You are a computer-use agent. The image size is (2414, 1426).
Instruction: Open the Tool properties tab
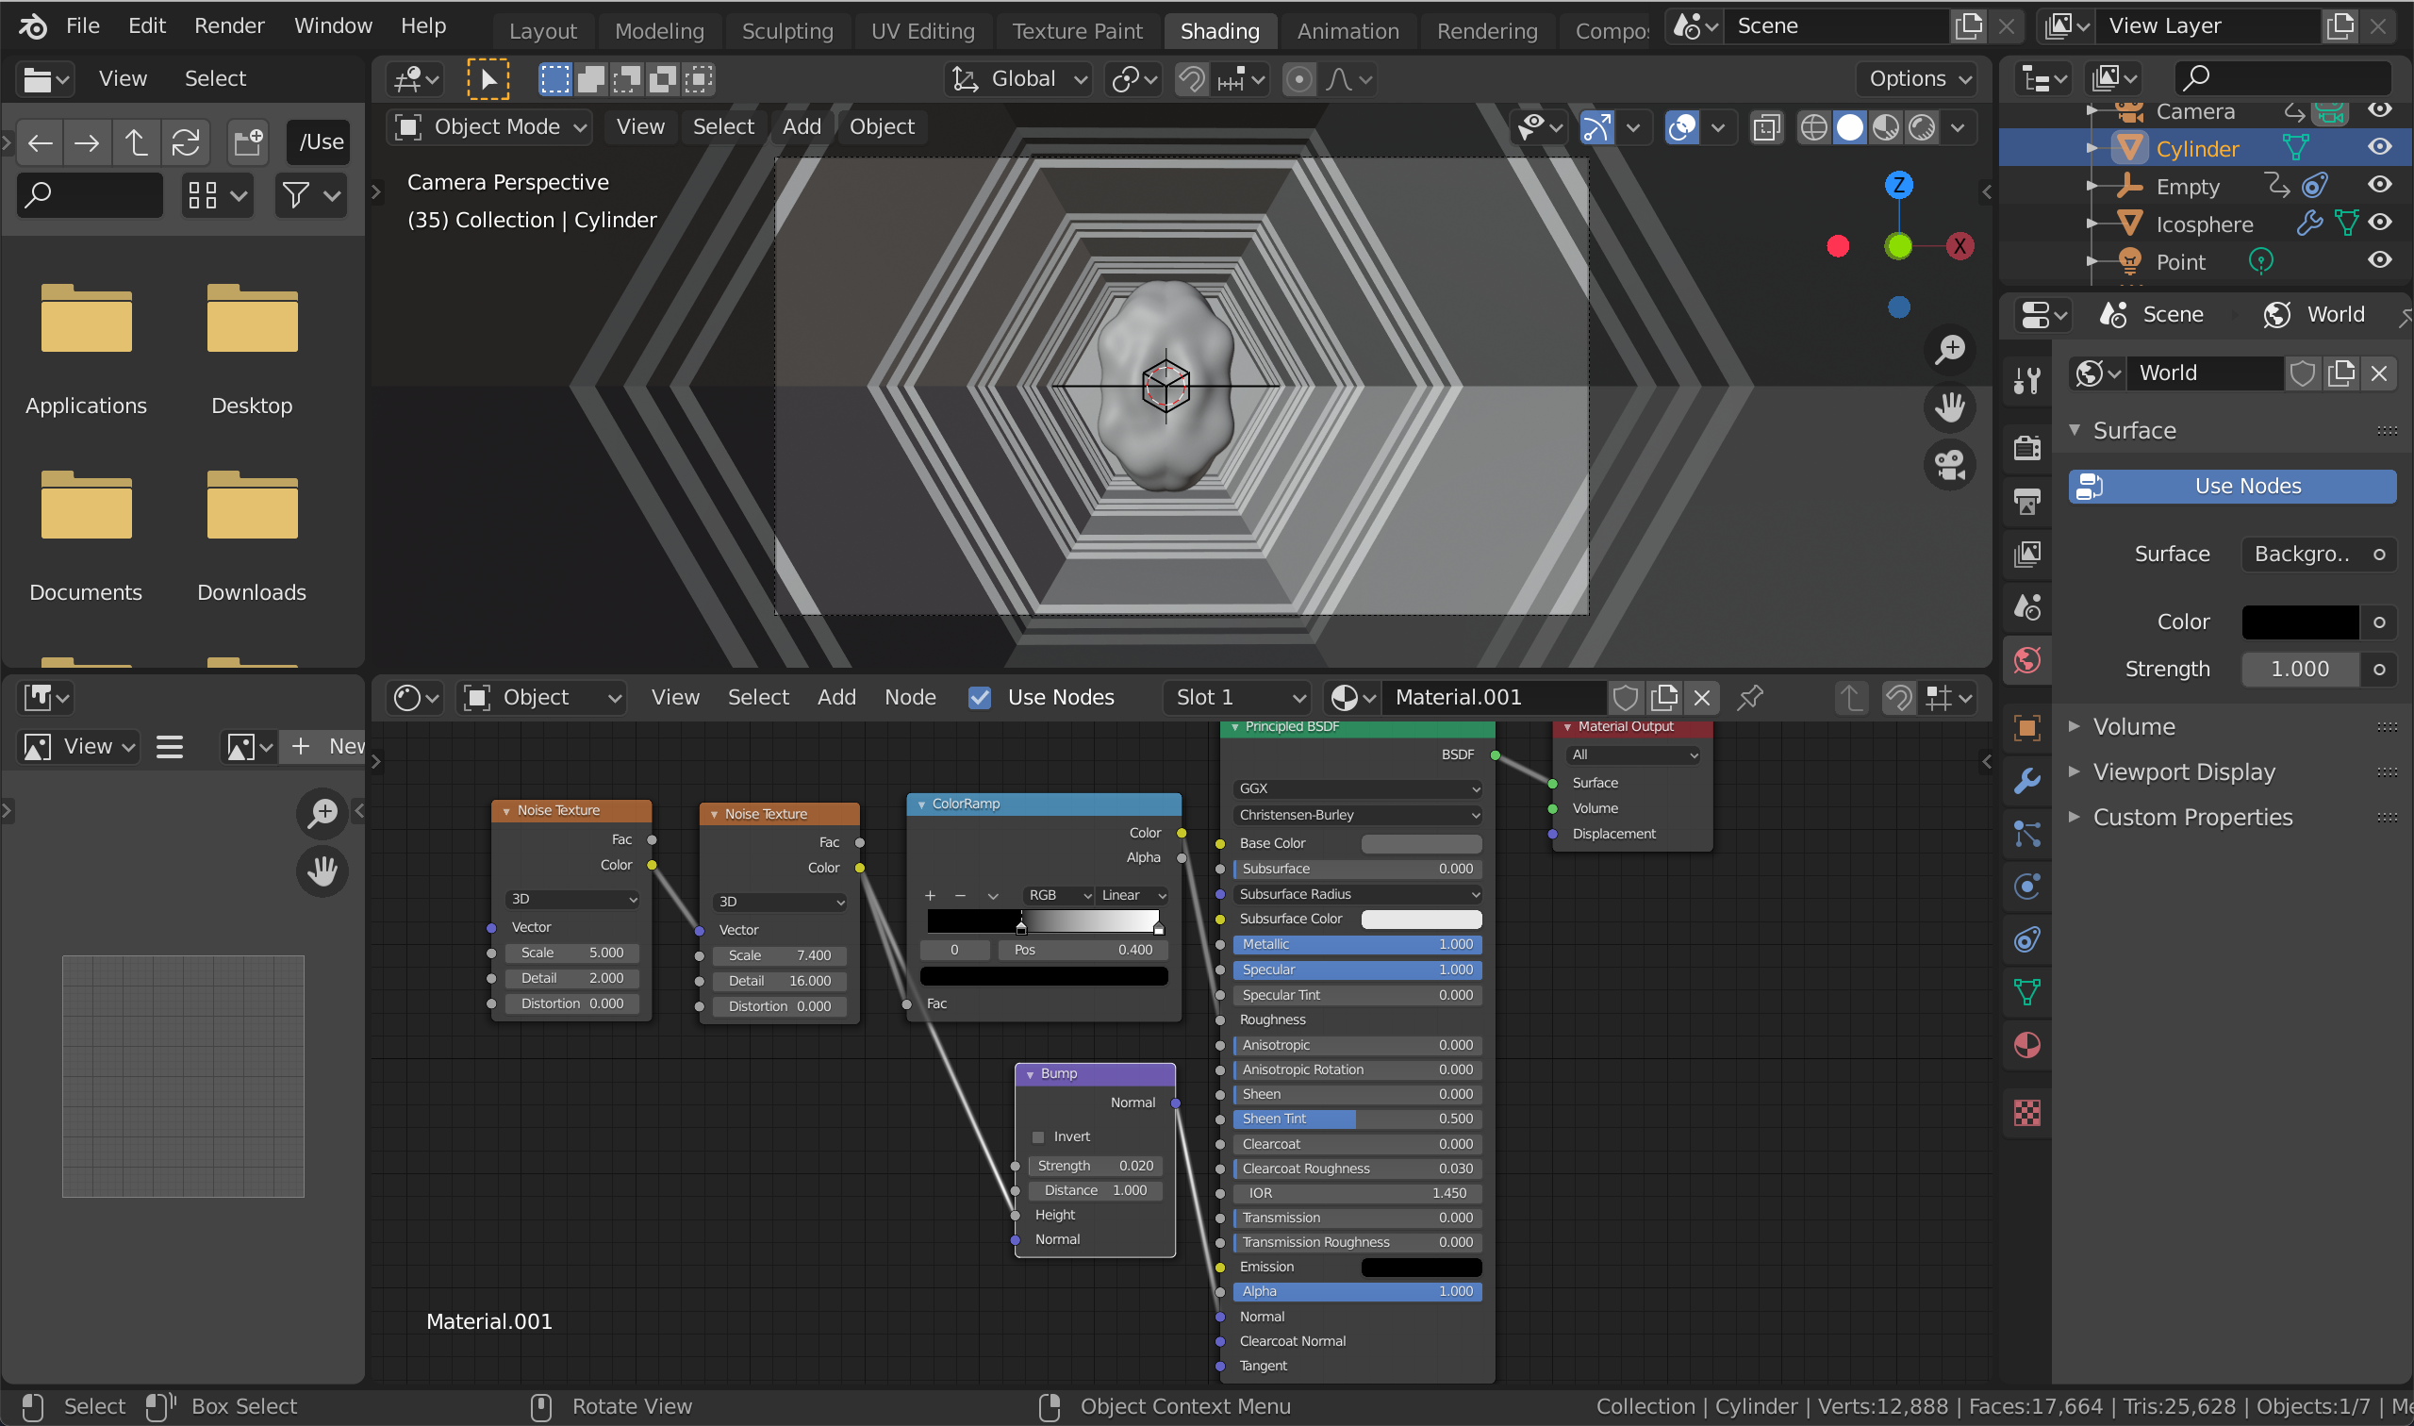click(2026, 380)
